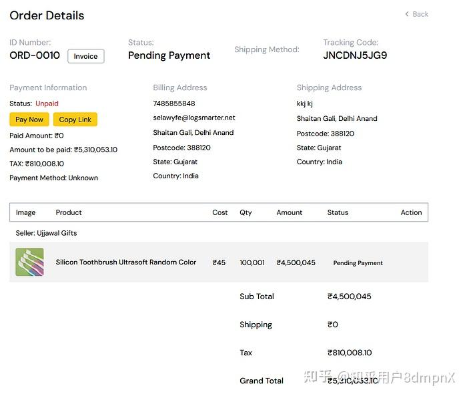Select order ID ORD-0010 text
Viewport: 467px width, 398px height.
pos(35,55)
